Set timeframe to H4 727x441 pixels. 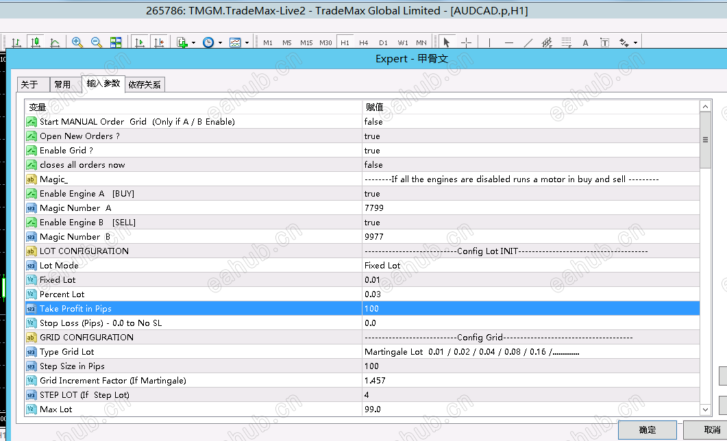coord(364,42)
